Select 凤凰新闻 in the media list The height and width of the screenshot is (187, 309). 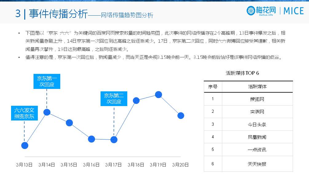pyautogui.click(x=257, y=137)
